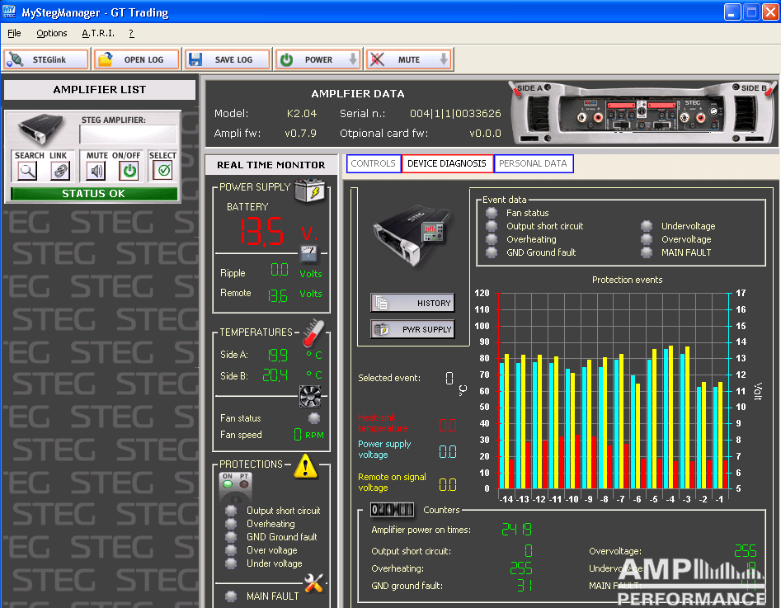Click the Link chain icon under STEG amplifier
The height and width of the screenshot is (608, 781).
click(59, 171)
